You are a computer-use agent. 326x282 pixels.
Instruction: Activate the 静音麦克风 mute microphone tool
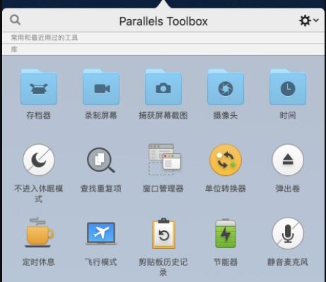click(288, 233)
